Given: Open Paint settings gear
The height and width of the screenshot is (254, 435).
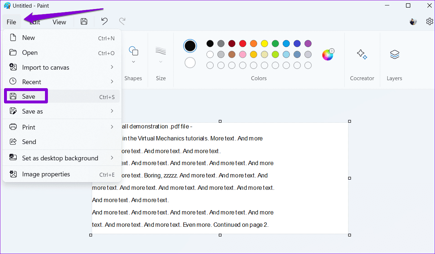Looking at the screenshot, I should pyautogui.click(x=430, y=21).
